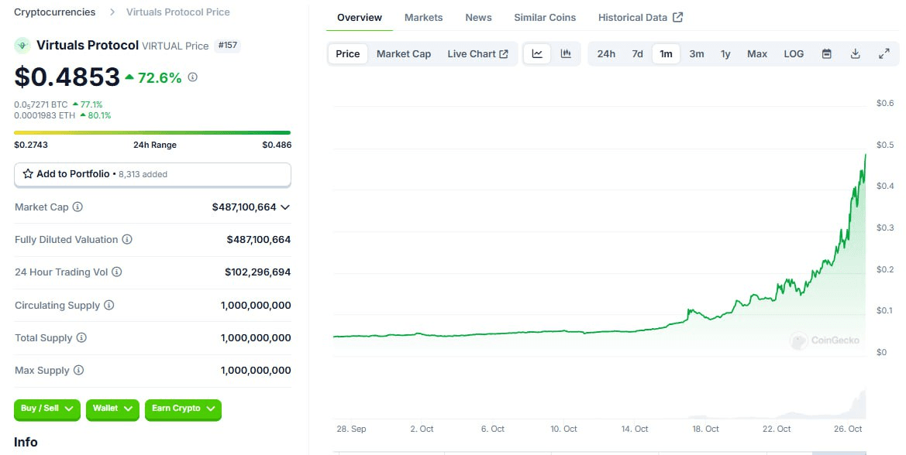The image size is (906, 455).
Task: Click 18. Oct date axis label
Action: (x=705, y=429)
